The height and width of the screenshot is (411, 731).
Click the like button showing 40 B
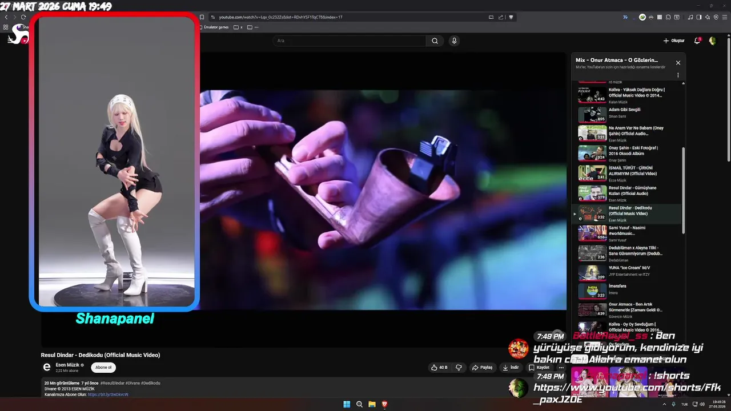[x=439, y=368]
